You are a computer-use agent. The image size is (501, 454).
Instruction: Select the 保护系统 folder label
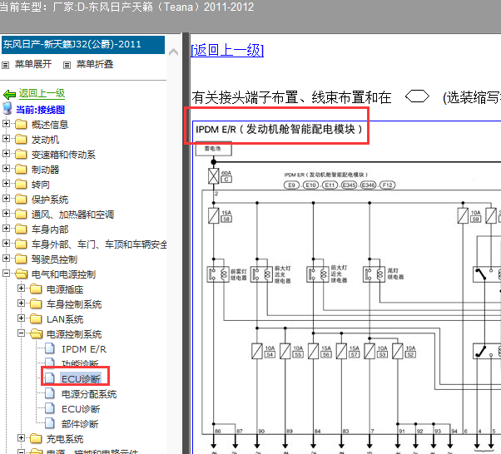pos(50,200)
